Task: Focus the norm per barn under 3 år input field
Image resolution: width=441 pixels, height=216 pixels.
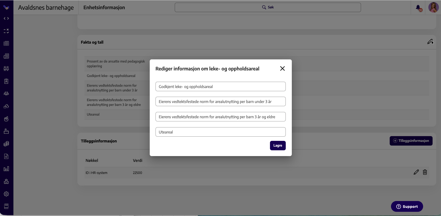Action: (220, 101)
